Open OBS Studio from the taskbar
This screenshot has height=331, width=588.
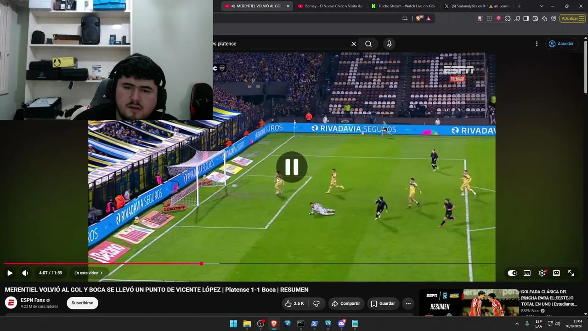(260, 324)
